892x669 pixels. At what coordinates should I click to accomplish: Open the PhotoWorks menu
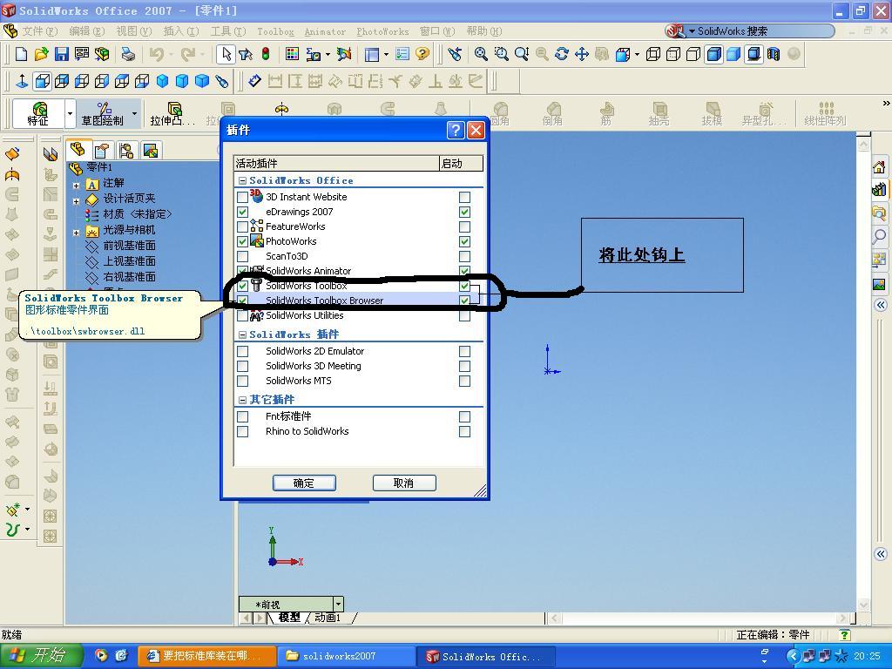382,31
